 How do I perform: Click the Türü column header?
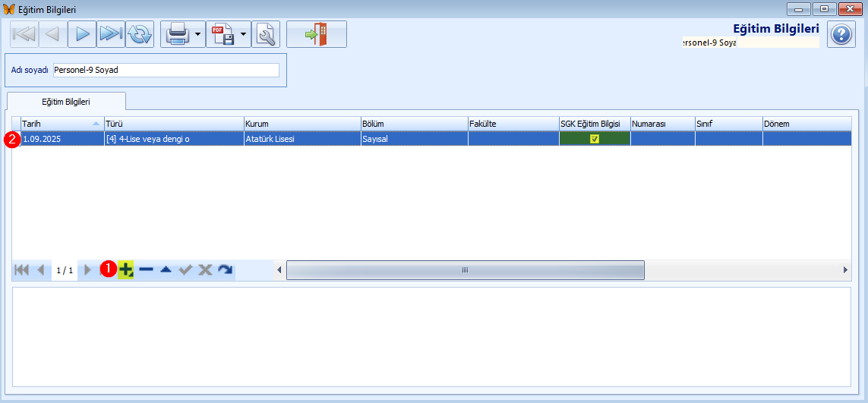pyautogui.click(x=173, y=123)
